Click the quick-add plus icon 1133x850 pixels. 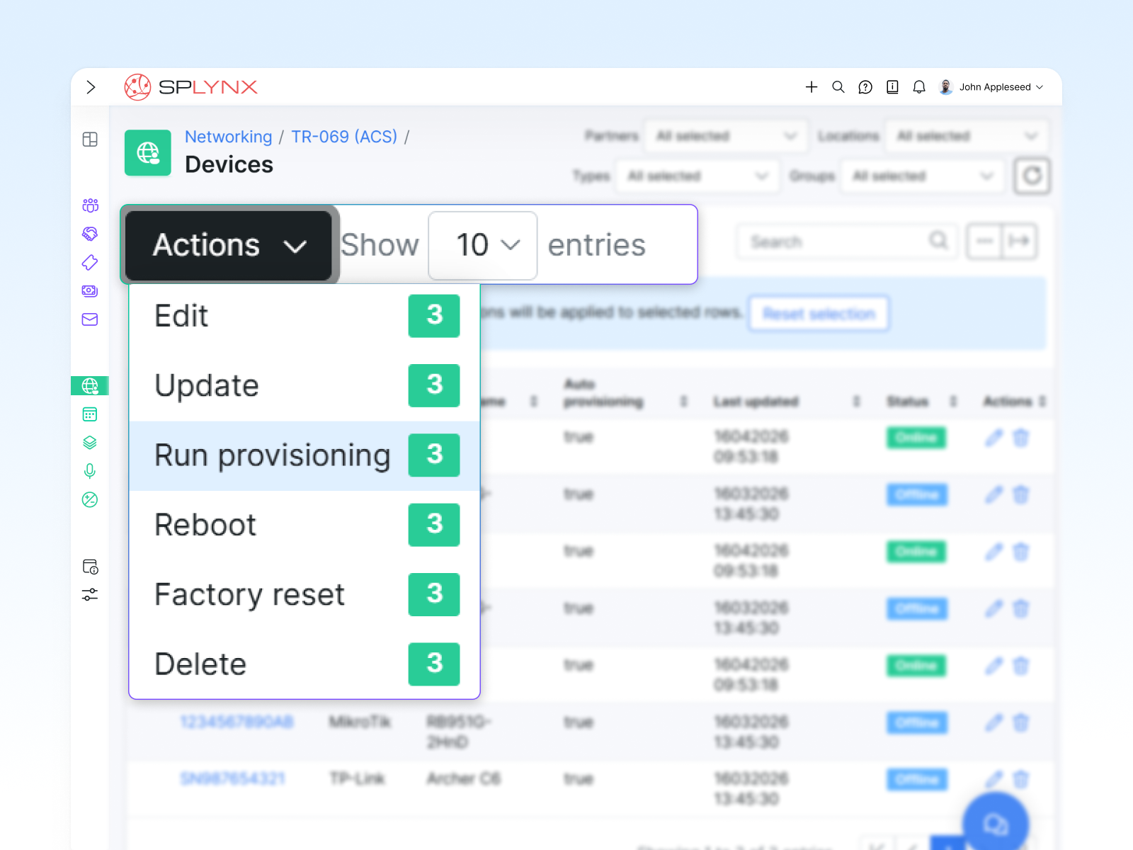pyautogui.click(x=812, y=86)
